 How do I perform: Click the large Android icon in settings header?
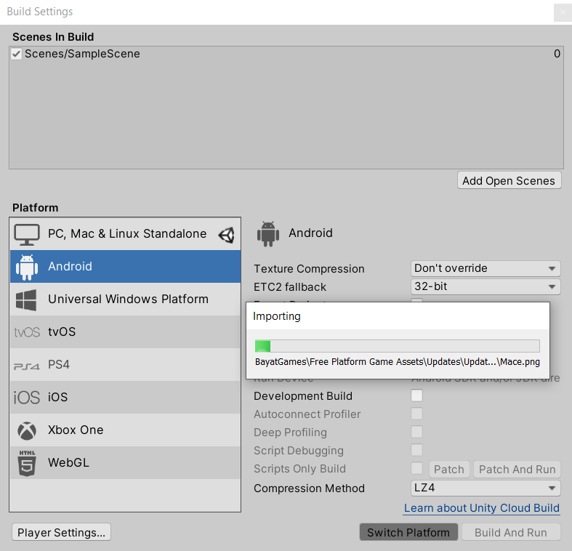[268, 234]
